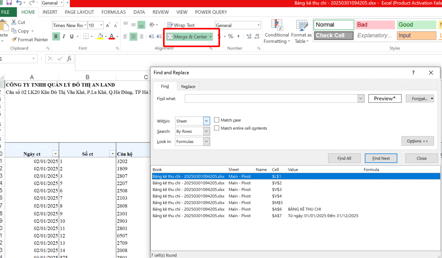
Task: Click the Insert Function fx icon
Action: pyautogui.click(x=69, y=59)
